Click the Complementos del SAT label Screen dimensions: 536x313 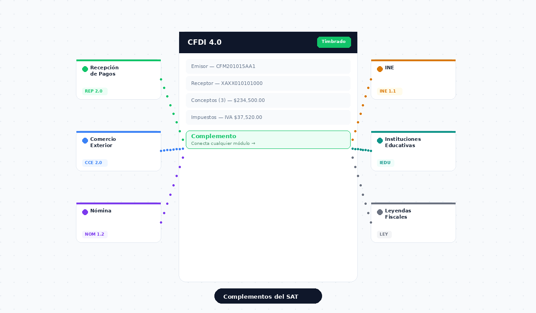268,296
